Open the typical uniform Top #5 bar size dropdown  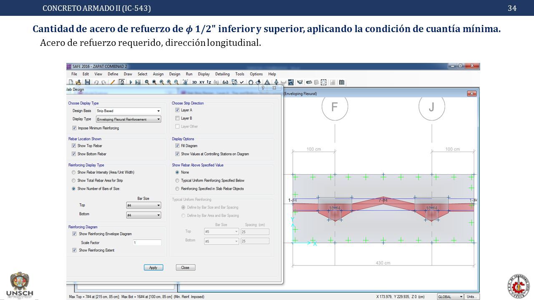[x=221, y=232]
